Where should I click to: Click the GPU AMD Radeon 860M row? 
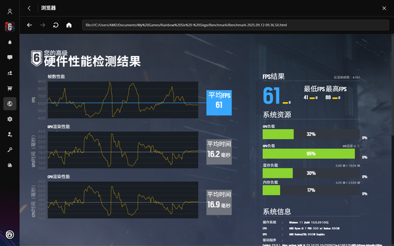pos(294,234)
